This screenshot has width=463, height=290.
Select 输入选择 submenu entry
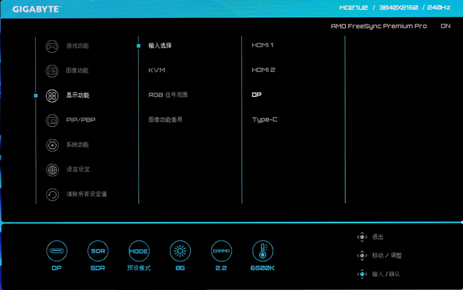160,46
